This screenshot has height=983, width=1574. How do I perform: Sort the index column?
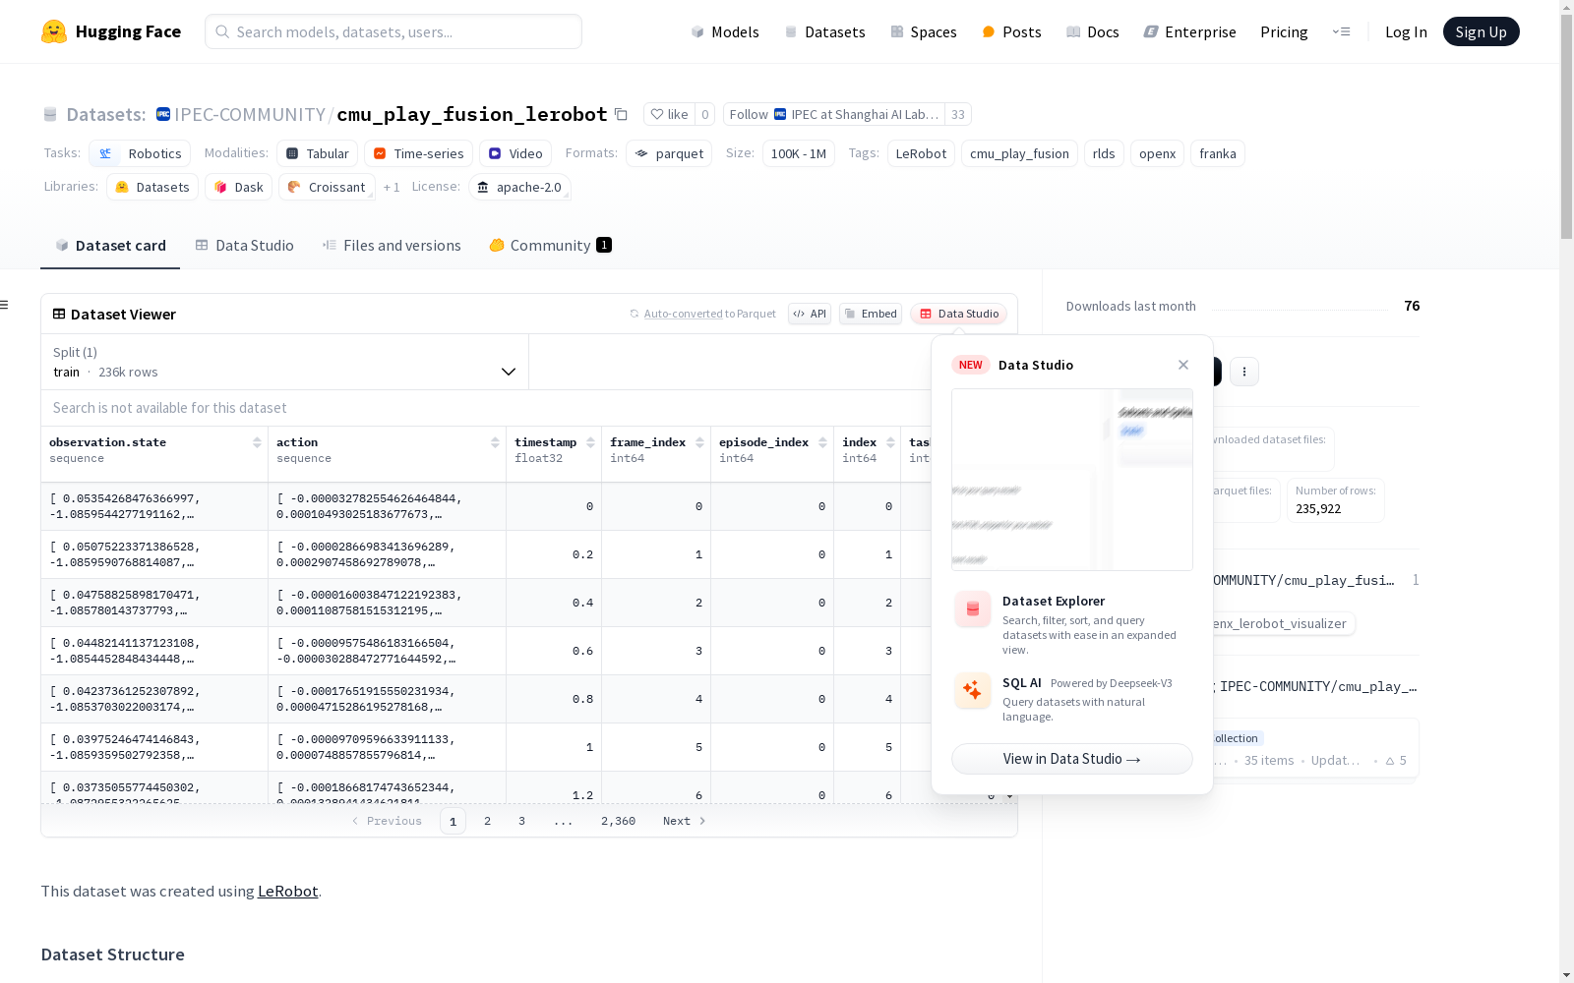[x=890, y=442]
